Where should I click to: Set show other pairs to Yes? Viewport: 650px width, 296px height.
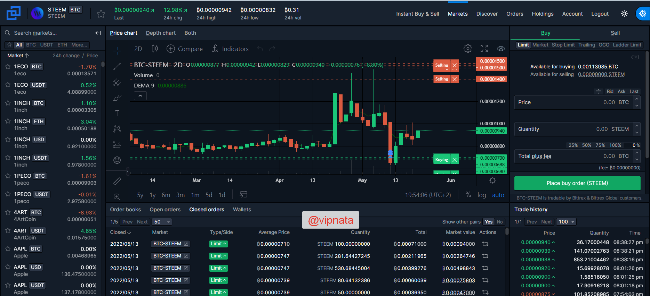coord(489,222)
